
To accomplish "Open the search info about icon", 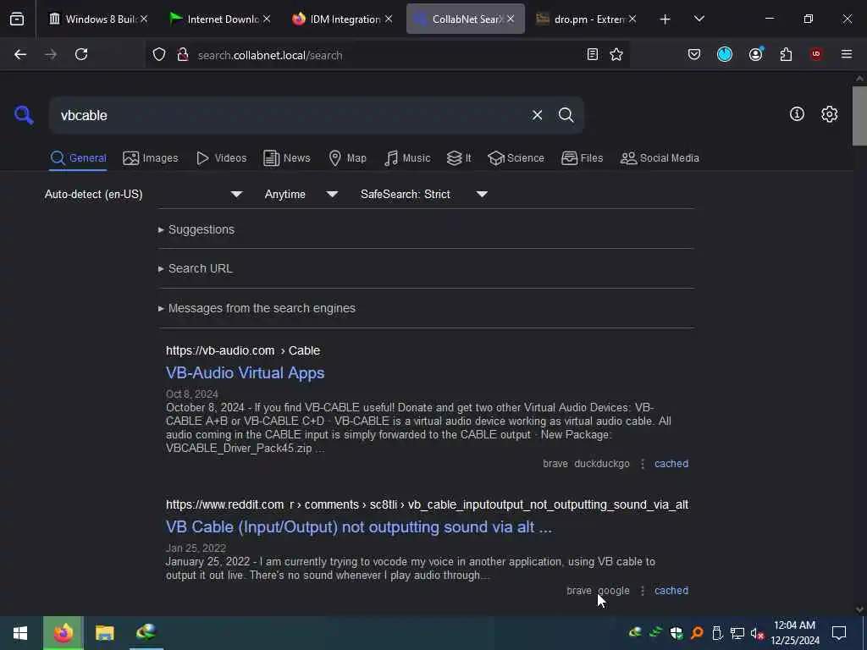I will click(797, 114).
